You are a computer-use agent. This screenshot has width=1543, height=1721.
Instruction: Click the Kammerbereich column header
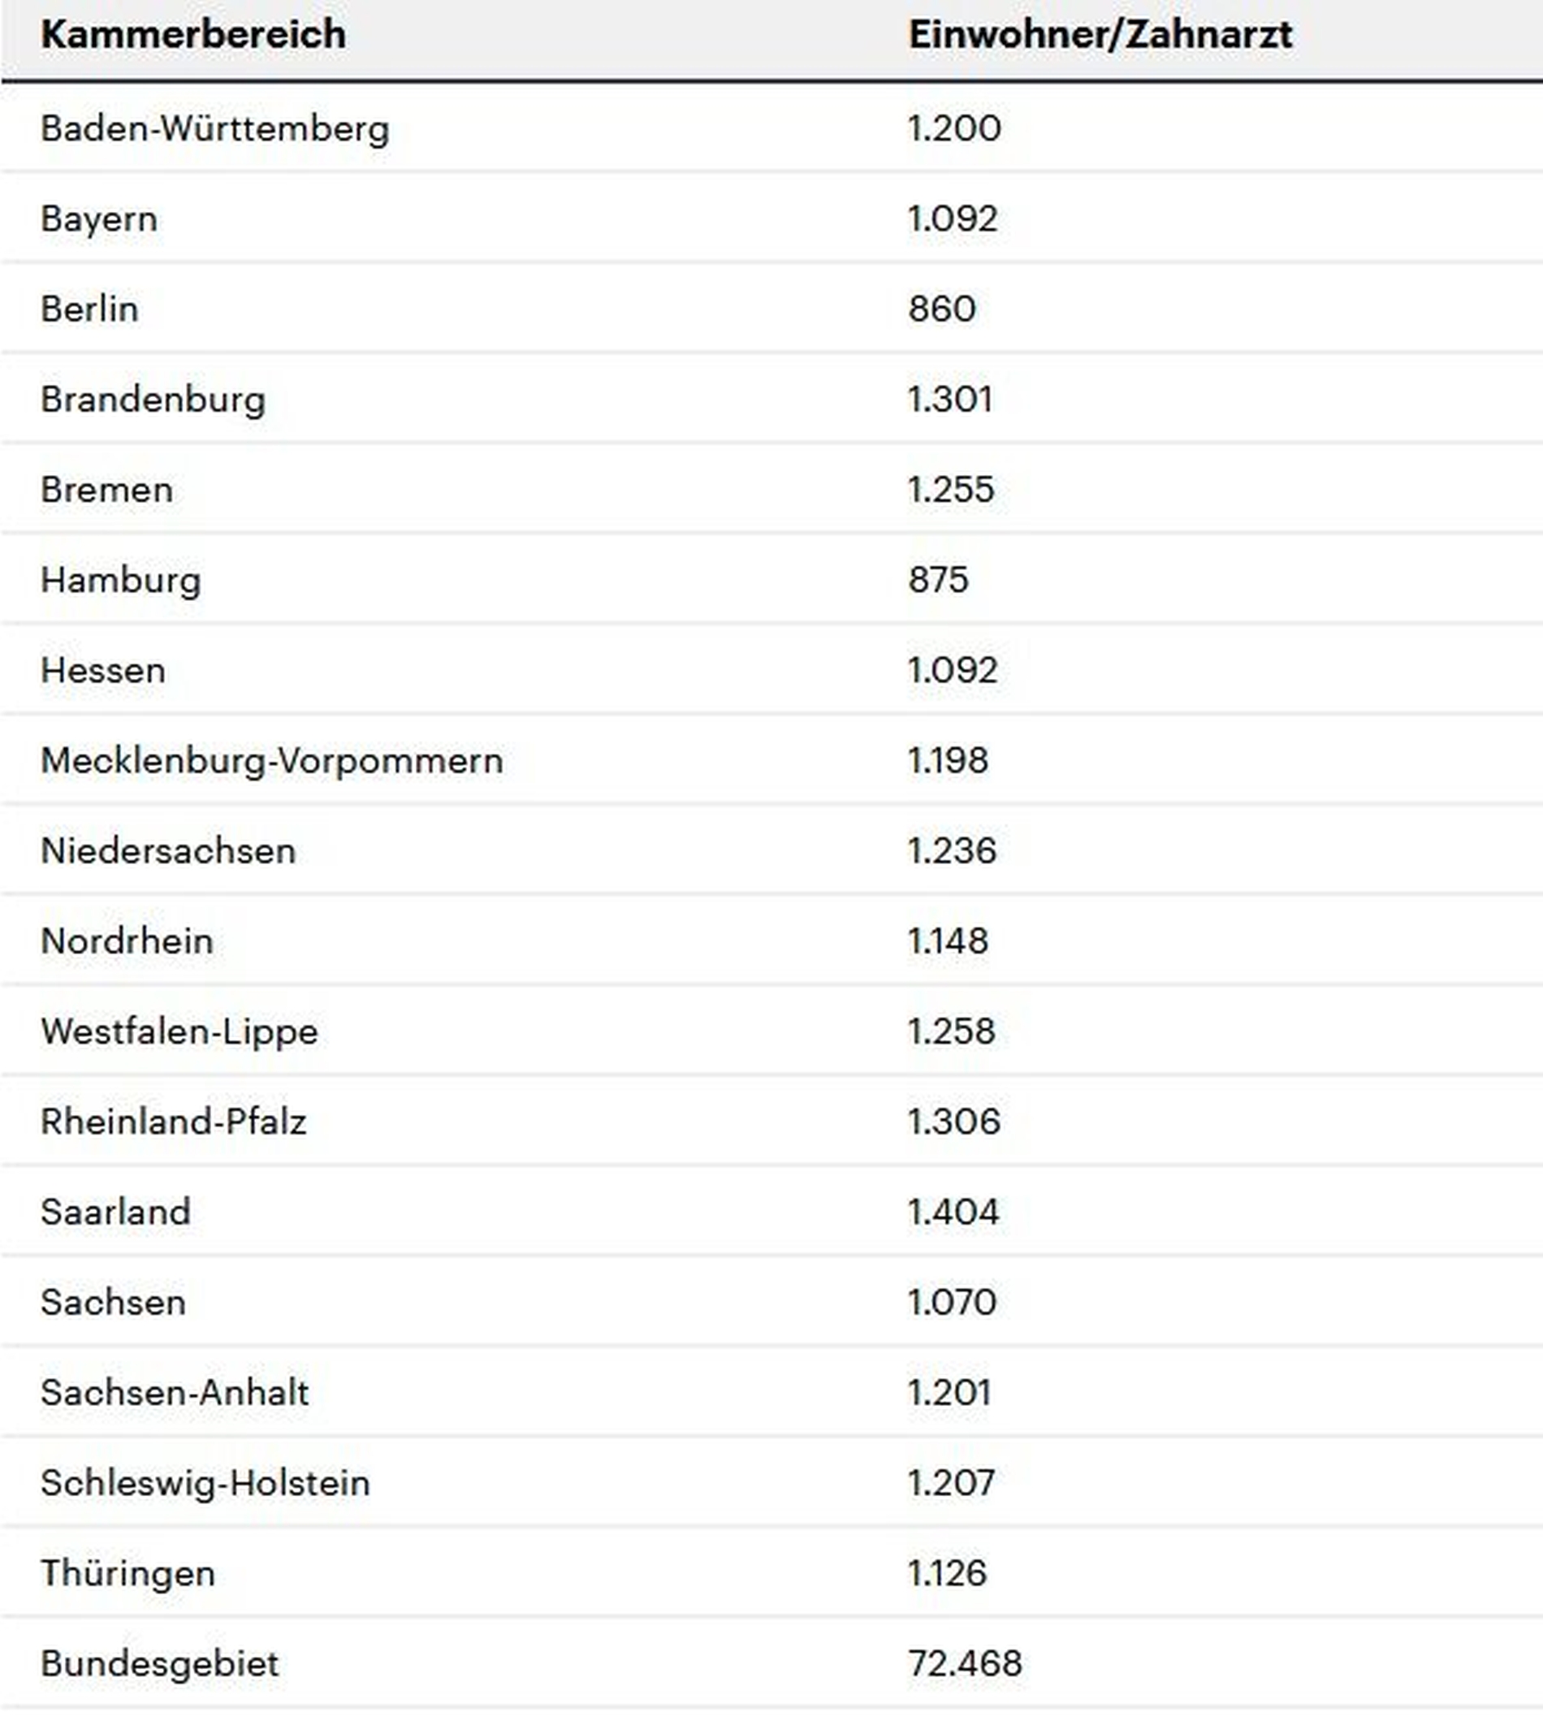(x=193, y=35)
